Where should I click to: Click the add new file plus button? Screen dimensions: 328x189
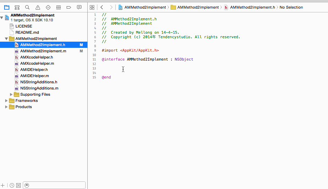pyautogui.click(x=3, y=185)
